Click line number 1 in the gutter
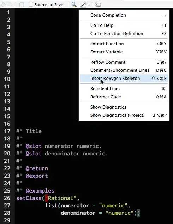Image resolution: width=173 pixels, height=224 pixels. click(x=8, y=12)
